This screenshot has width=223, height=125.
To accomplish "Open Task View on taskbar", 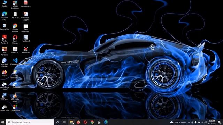I will (x=64, y=122).
